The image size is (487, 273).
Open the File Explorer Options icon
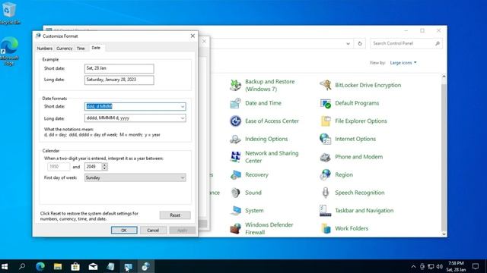tap(325, 121)
